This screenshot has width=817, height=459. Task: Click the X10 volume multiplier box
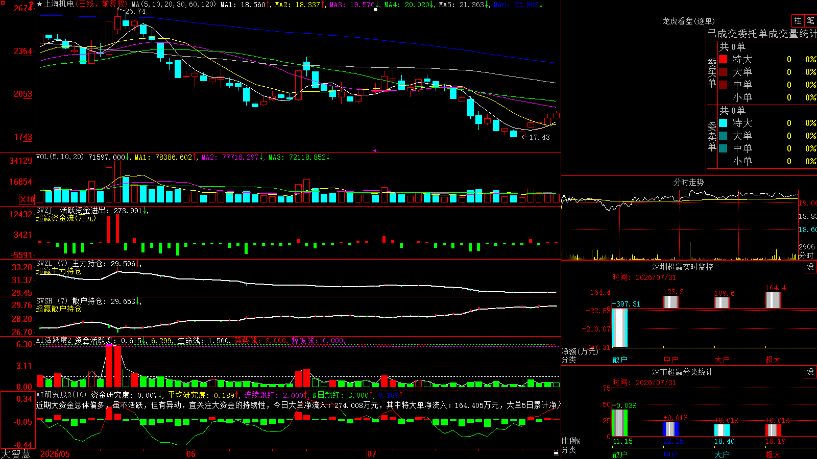27,199
